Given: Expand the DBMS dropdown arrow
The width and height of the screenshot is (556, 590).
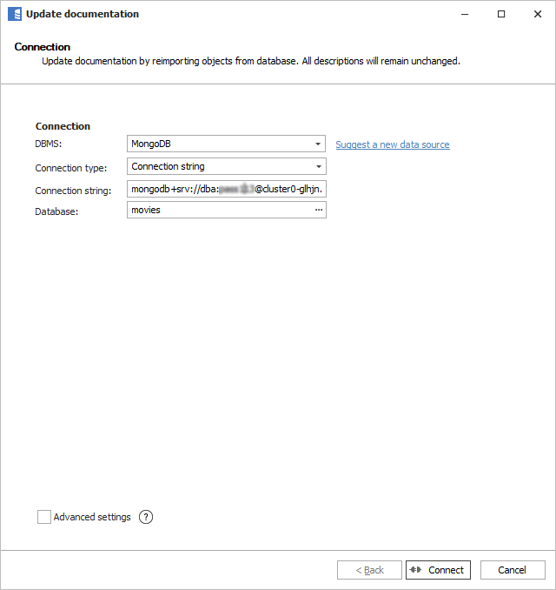Looking at the screenshot, I should point(319,144).
